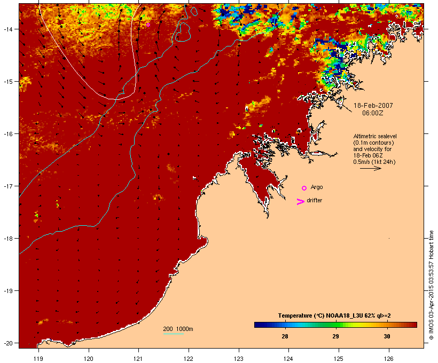
Task: Click the '-20' latitude axis label
Action: click(x=7, y=343)
